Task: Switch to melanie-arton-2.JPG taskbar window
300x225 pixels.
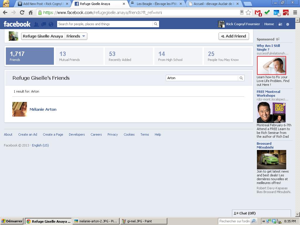Action: [96, 221]
